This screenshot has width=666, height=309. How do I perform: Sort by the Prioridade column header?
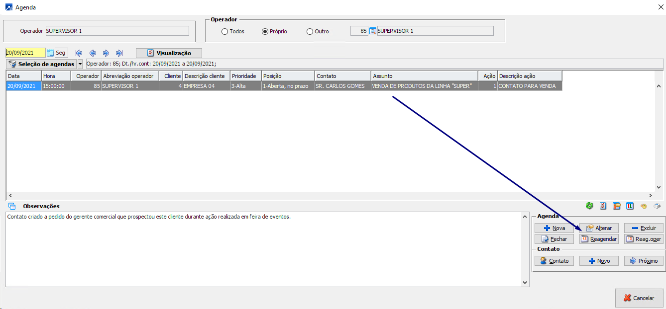(x=246, y=76)
